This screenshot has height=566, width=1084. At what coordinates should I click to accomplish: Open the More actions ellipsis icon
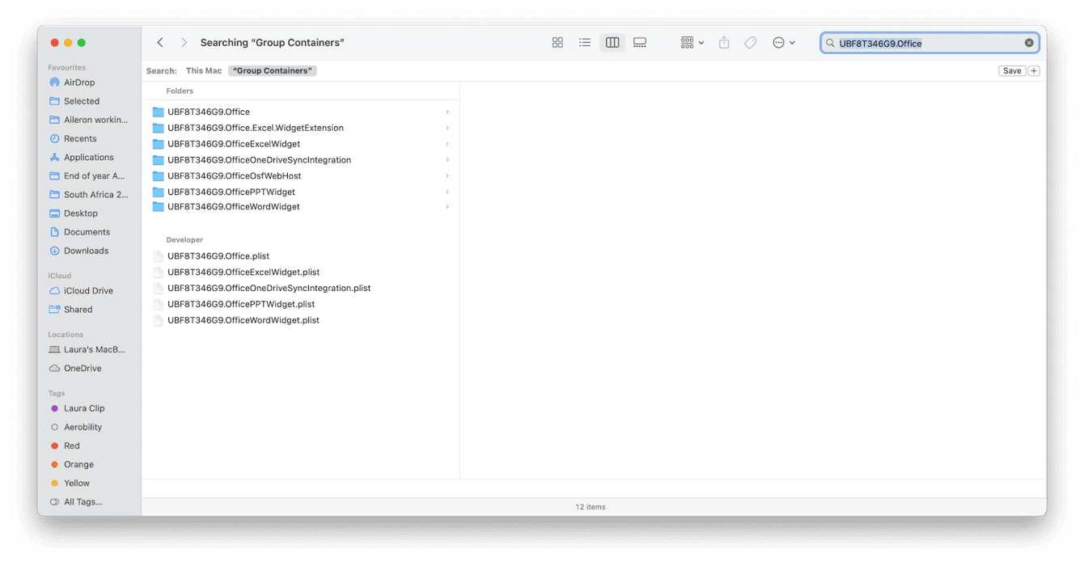[778, 42]
